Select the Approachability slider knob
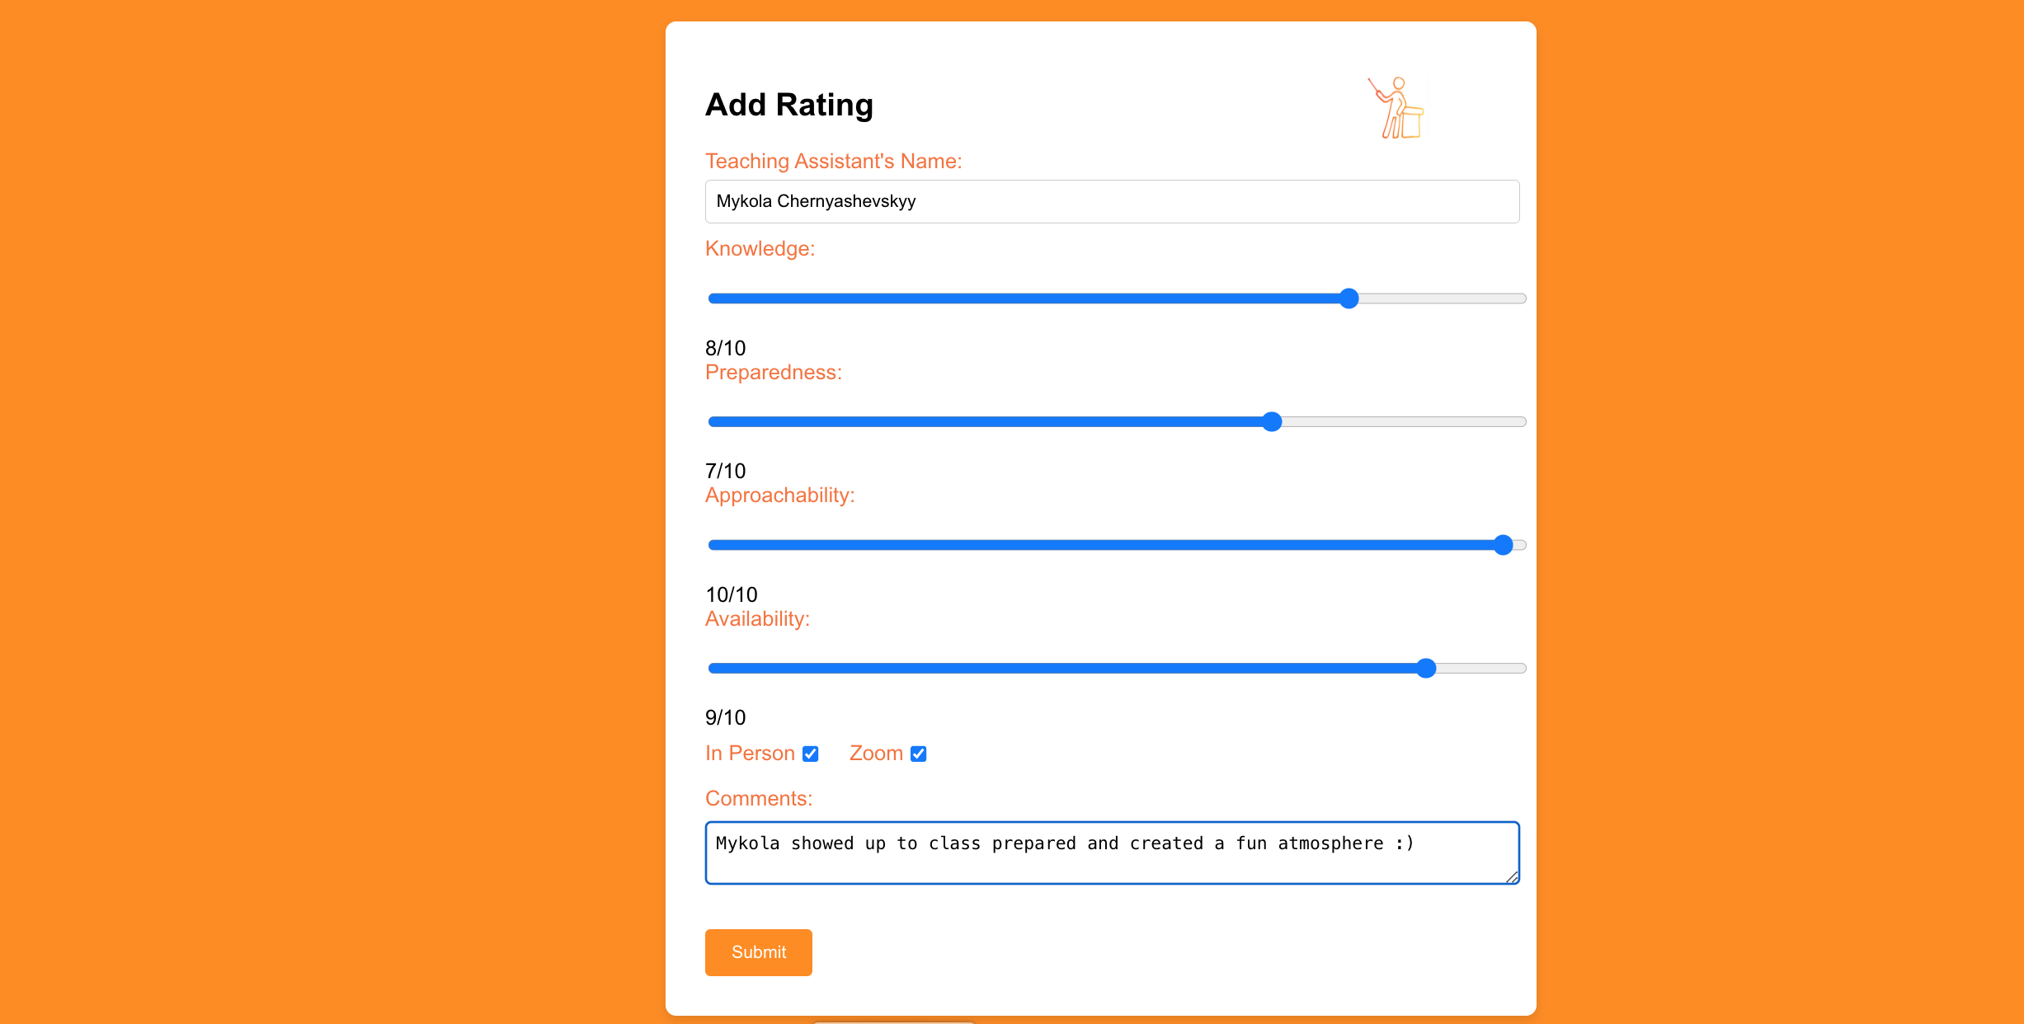 pyautogui.click(x=1503, y=545)
